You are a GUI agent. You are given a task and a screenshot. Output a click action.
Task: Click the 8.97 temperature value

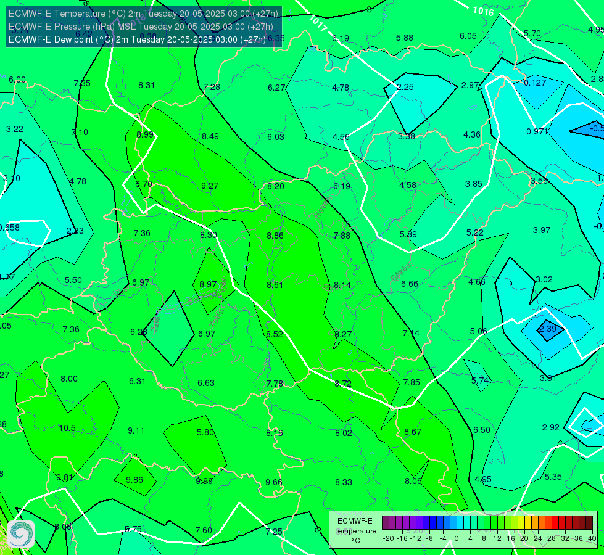pyautogui.click(x=208, y=284)
